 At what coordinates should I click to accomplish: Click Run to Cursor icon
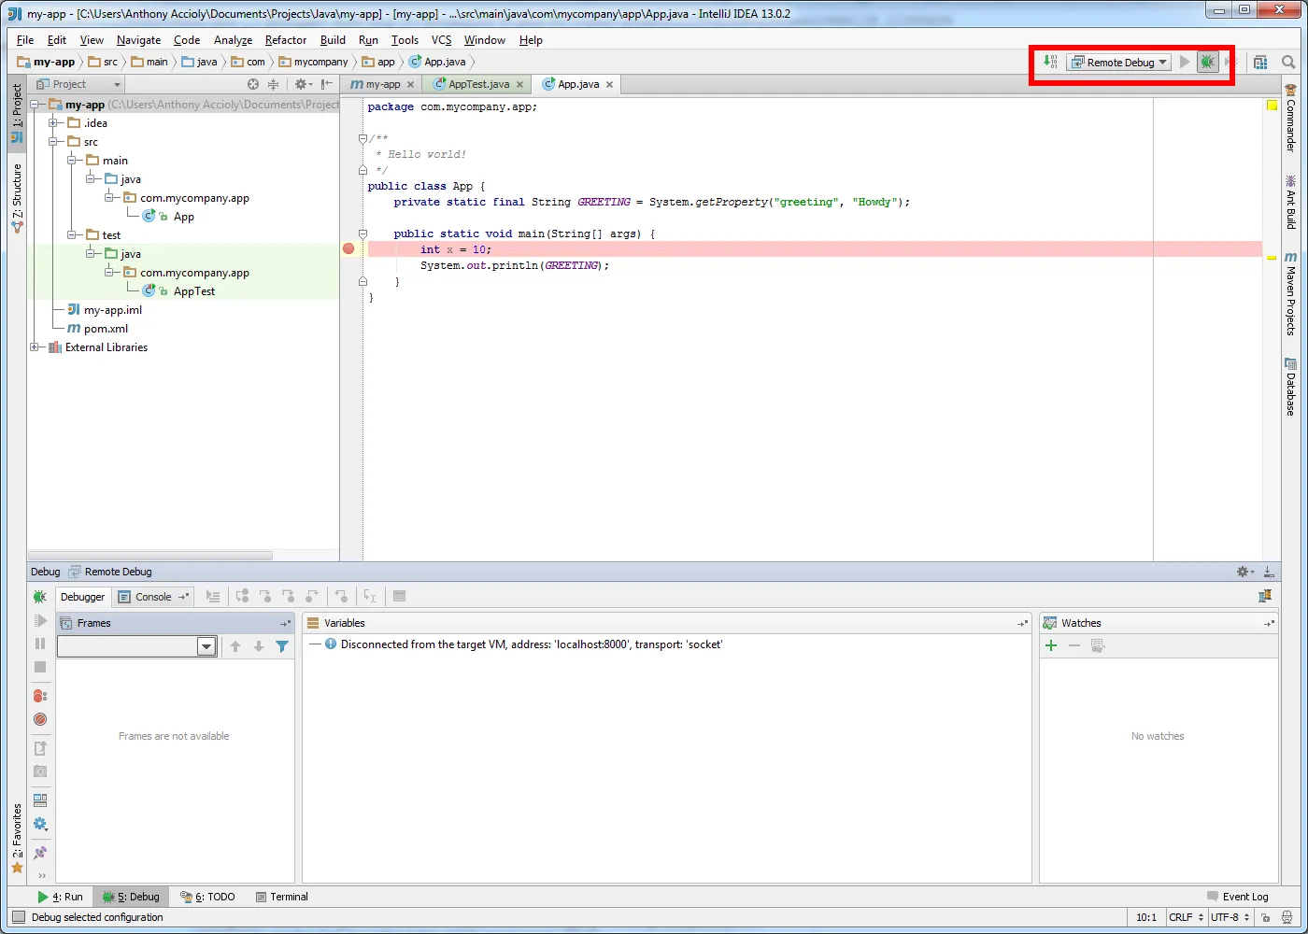pyautogui.click(x=370, y=597)
